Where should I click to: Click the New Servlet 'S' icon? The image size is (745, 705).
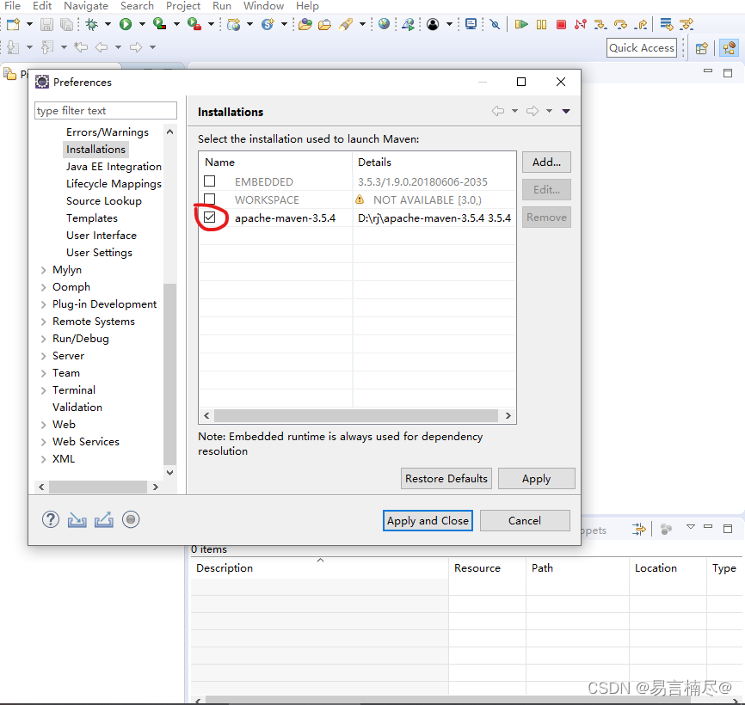[x=268, y=24]
